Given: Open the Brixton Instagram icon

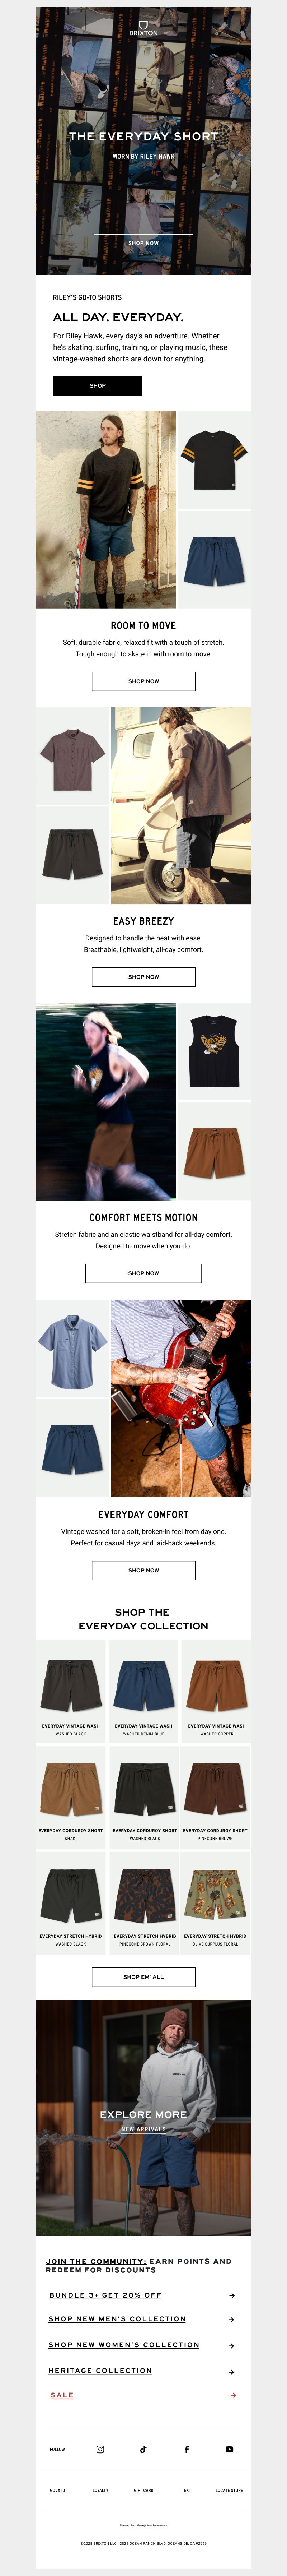Looking at the screenshot, I should point(100,2449).
